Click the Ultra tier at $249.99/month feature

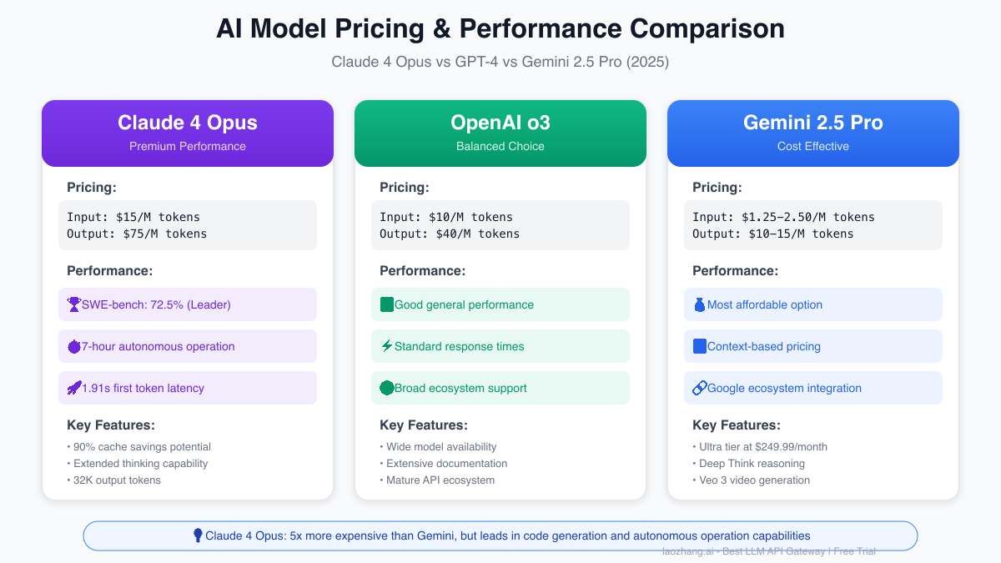762,446
